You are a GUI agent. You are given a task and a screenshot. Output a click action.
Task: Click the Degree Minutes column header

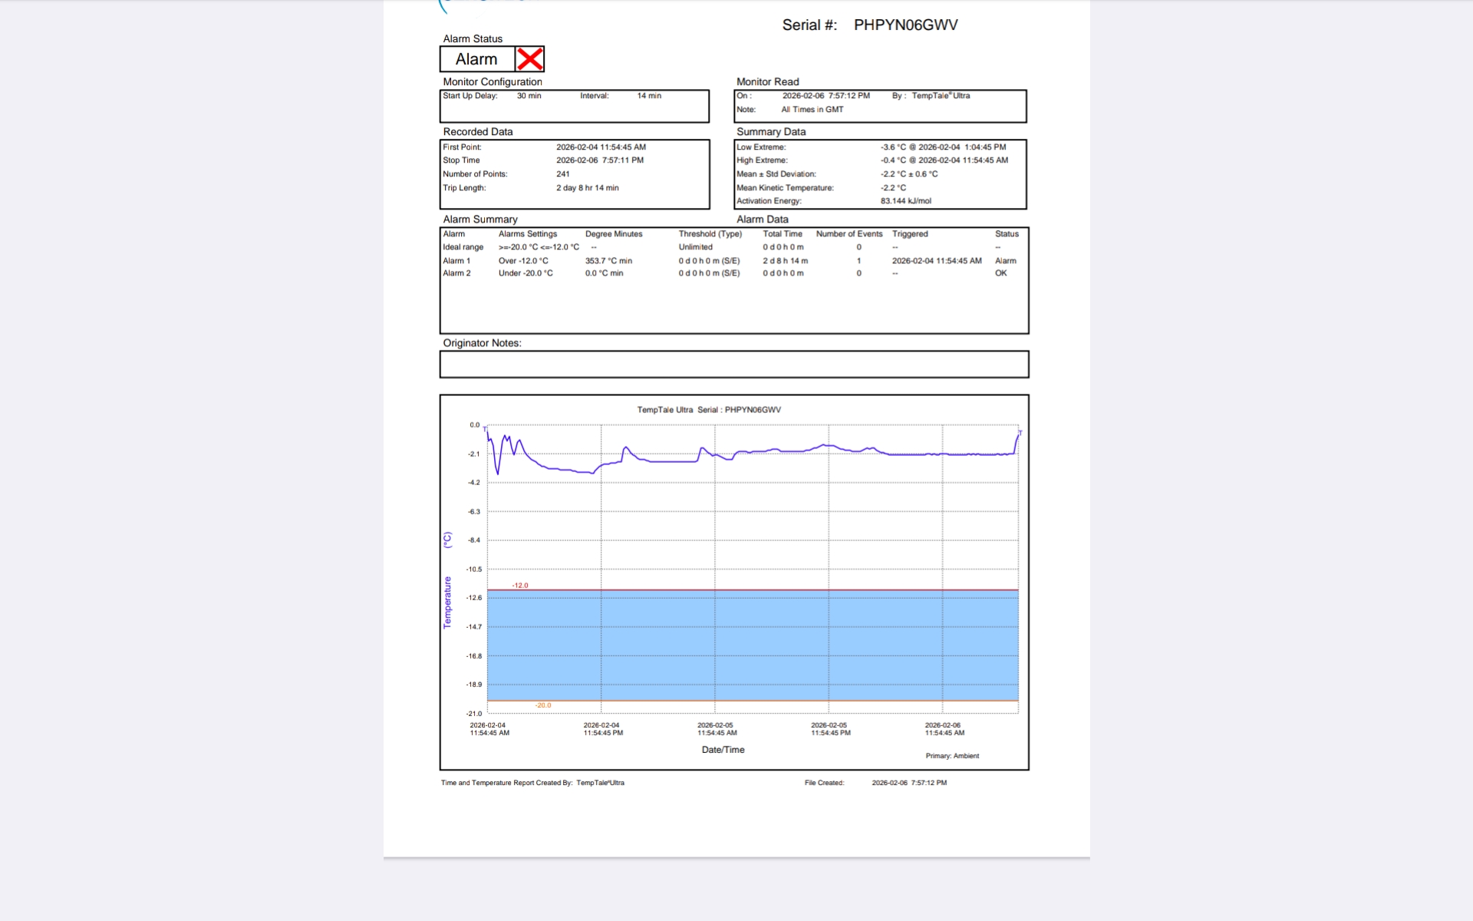point(614,234)
